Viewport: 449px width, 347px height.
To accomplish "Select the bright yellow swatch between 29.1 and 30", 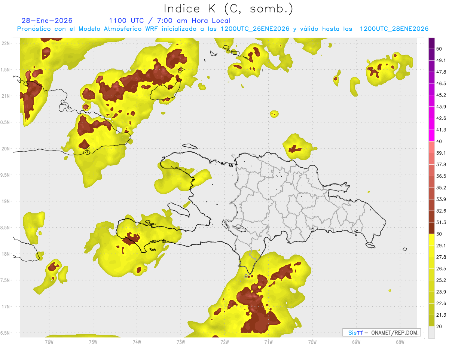I will click(432, 240).
